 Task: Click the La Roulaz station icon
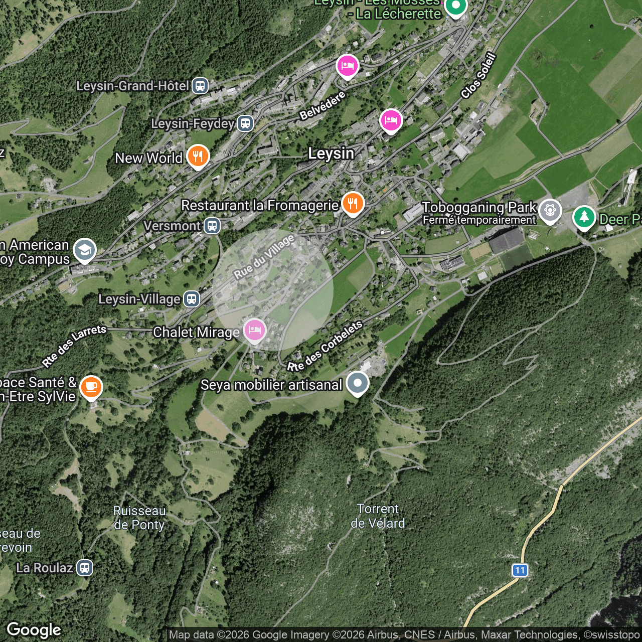(x=85, y=568)
